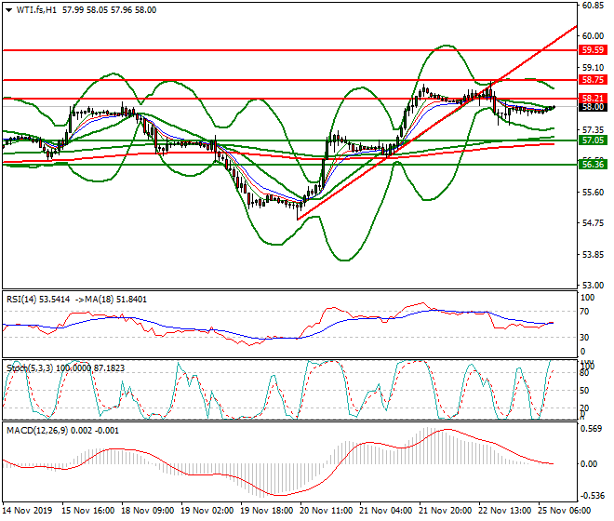Click the 20 Nov 11:00 time axis label
This screenshot has width=614, height=521.
click(x=326, y=512)
